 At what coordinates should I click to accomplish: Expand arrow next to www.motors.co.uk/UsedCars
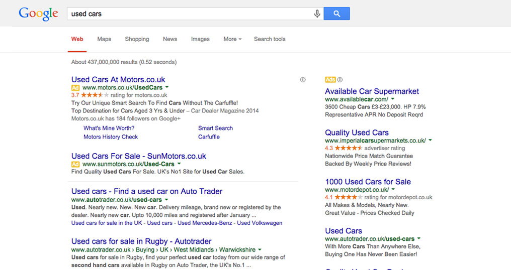click(167, 87)
